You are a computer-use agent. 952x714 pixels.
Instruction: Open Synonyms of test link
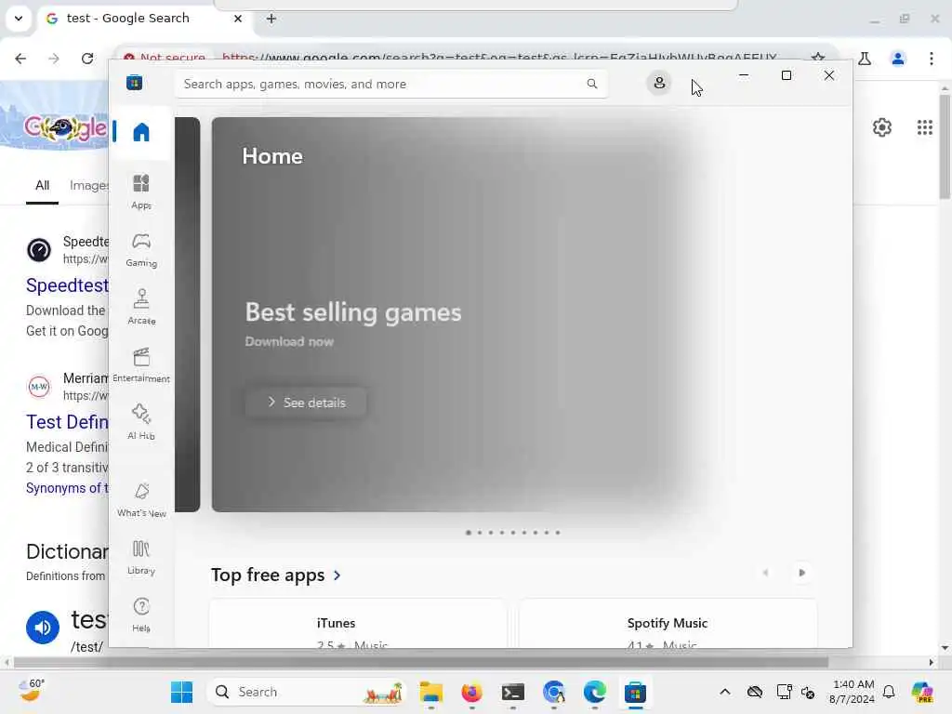pos(67,488)
